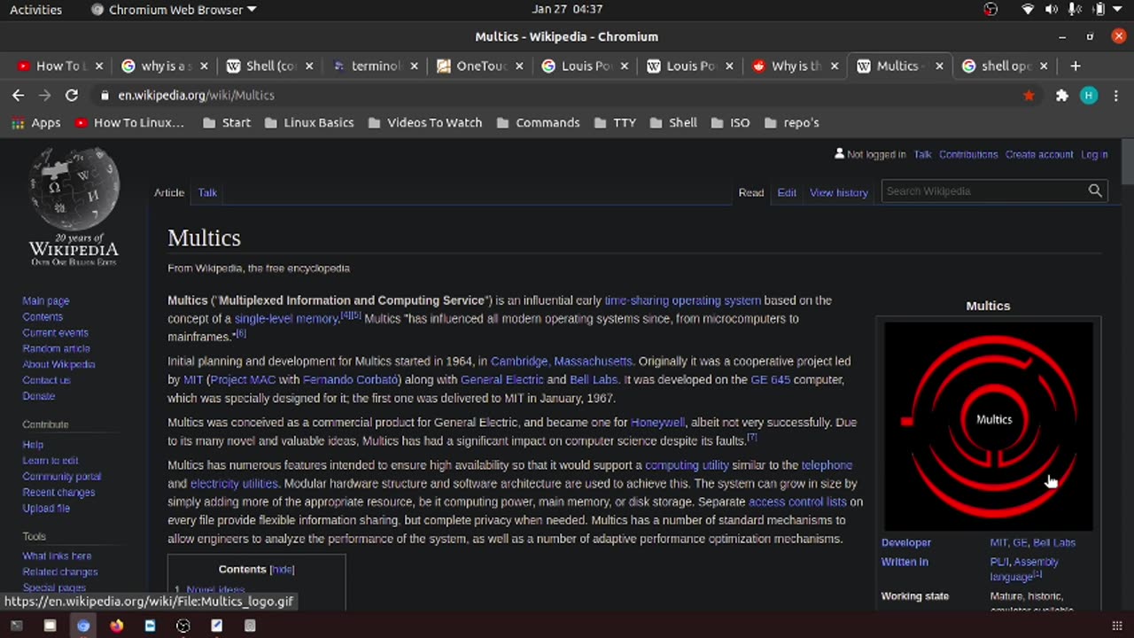1134x638 pixels.
Task: Hide the Contents box
Action: (x=282, y=570)
